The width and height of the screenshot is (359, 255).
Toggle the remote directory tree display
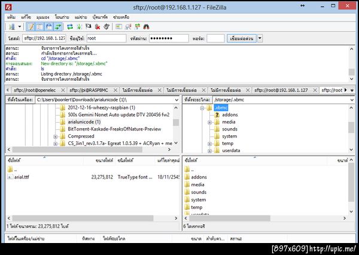click(x=49, y=27)
